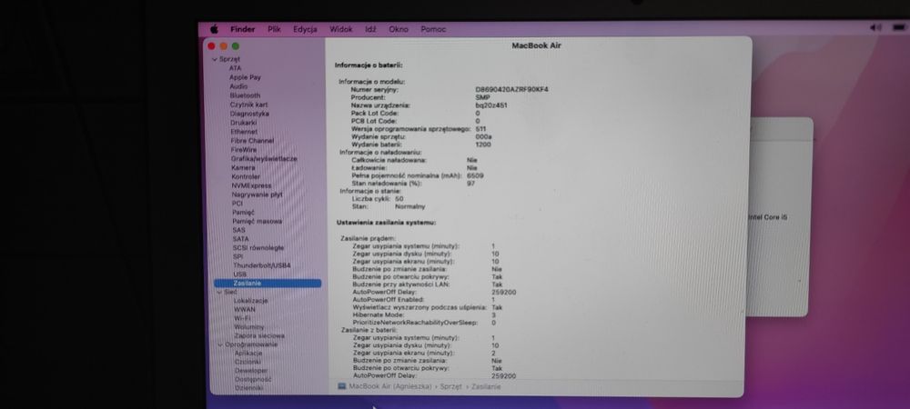Click the Stan value Normalny

point(409,206)
